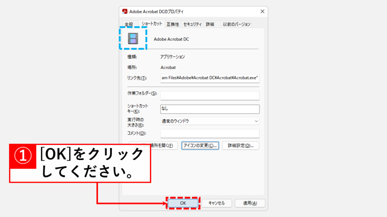
Task: Select the ショートカット tab
Action: (x=152, y=24)
